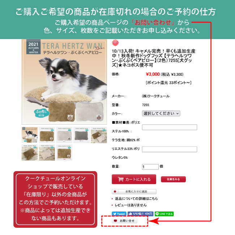
Task: Click the Facebook いいね thumbs-up button
Action: point(140,214)
